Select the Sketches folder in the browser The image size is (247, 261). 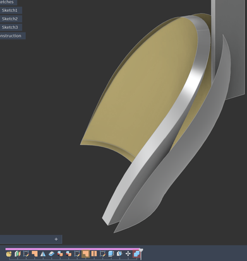pos(7,2)
